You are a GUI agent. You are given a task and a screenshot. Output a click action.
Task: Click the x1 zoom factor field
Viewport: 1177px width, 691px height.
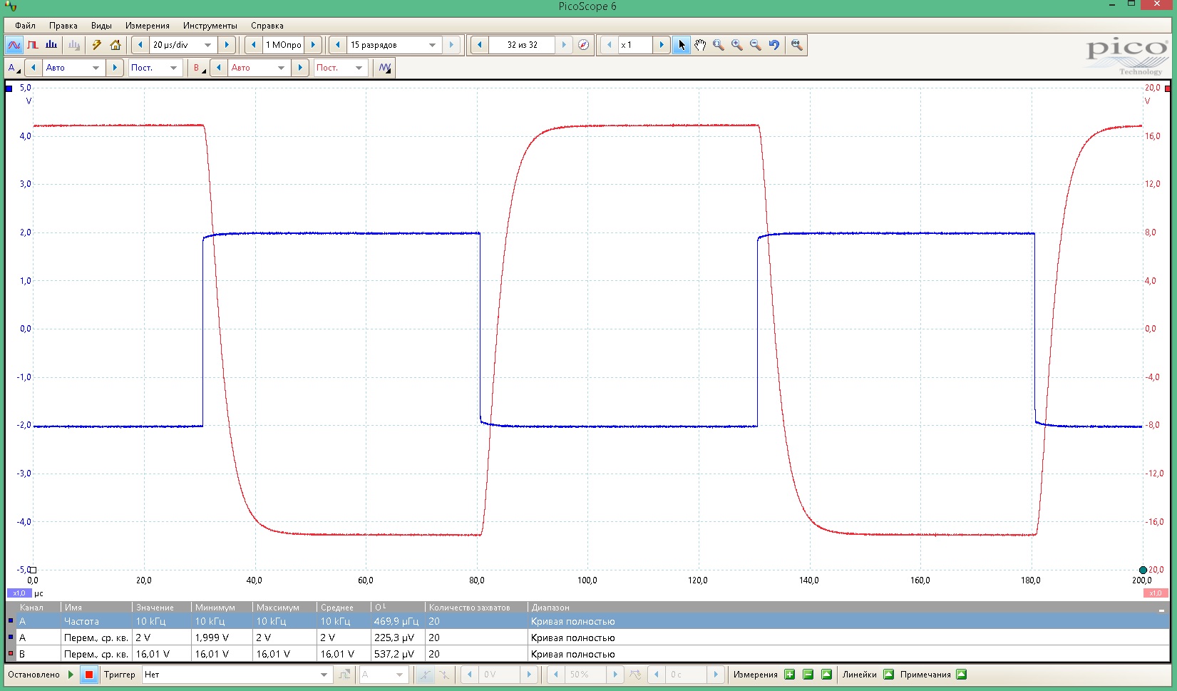tap(635, 45)
